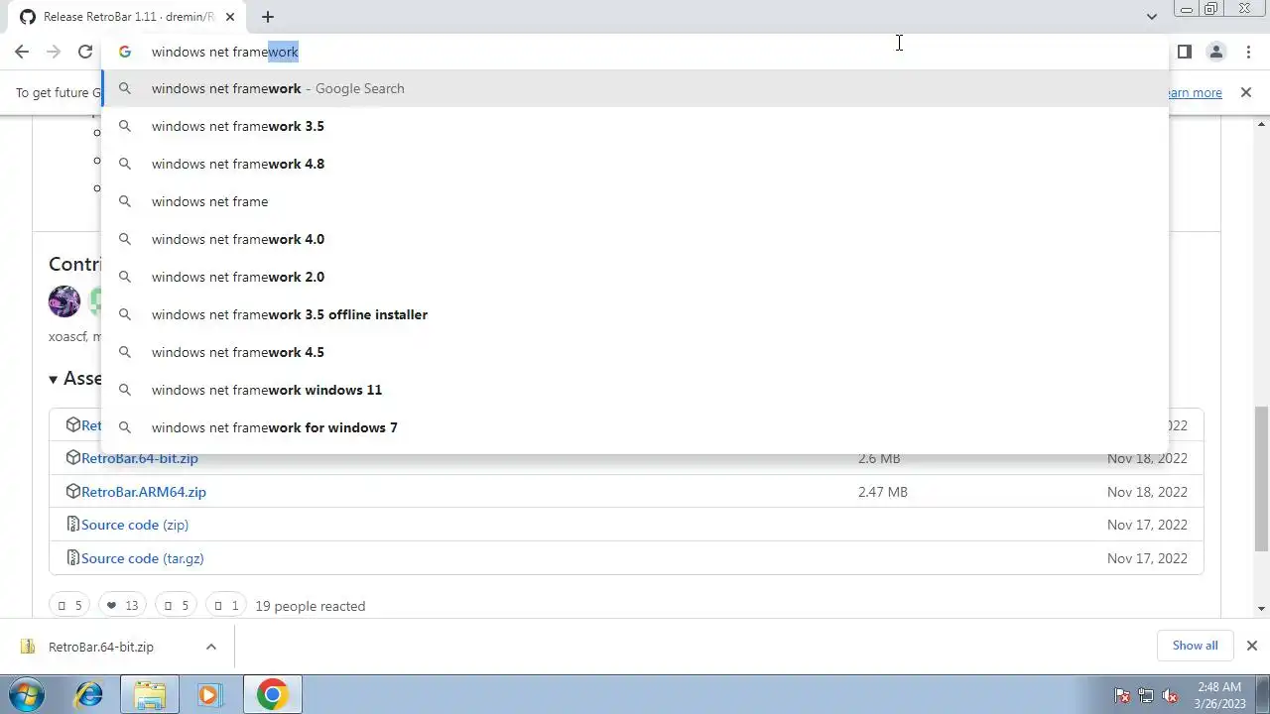Click the contributor avatar image
This screenshot has width=1270, height=714.
(x=64, y=301)
